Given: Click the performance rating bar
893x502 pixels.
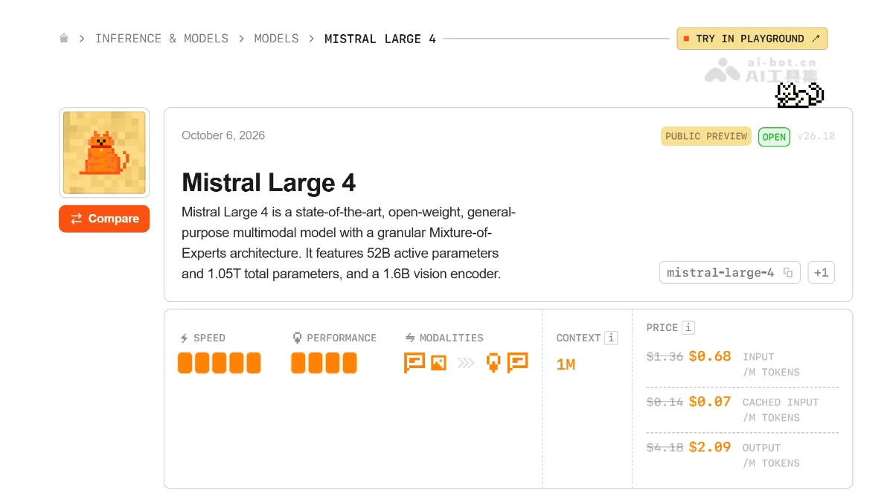Looking at the screenshot, I should click(324, 363).
